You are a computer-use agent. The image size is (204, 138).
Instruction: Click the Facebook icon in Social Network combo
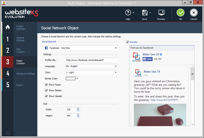coord(46,48)
